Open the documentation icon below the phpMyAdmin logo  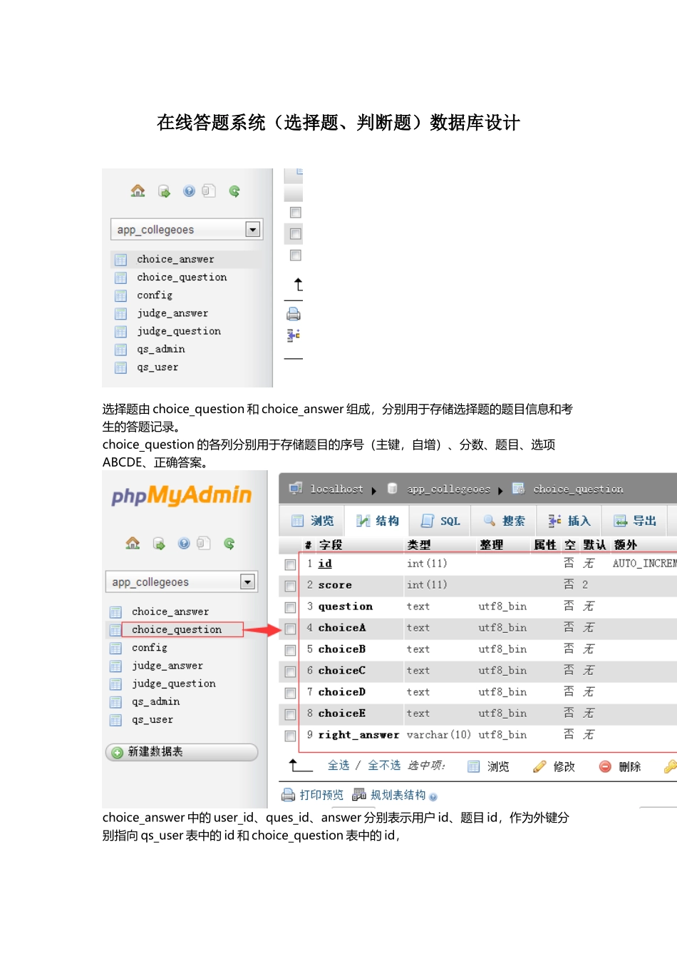pos(204,544)
